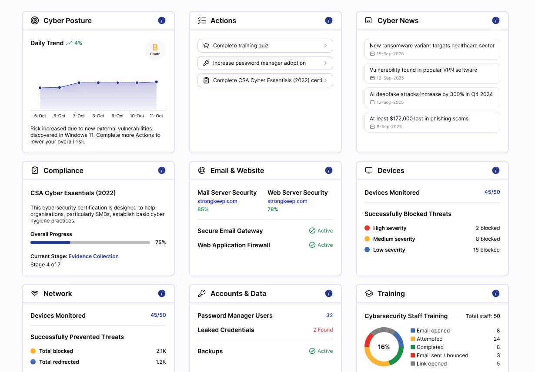Click the info icon on the Actions panel

(x=329, y=20)
